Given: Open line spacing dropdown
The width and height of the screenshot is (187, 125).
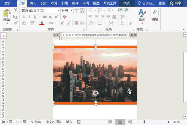Looking at the screenshot, I should pyautogui.click(x=127, y=17).
